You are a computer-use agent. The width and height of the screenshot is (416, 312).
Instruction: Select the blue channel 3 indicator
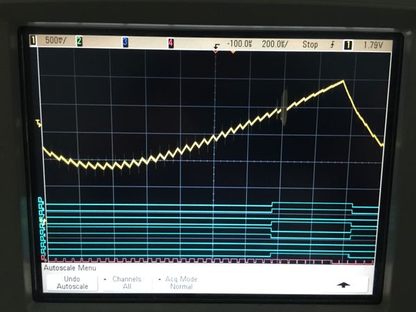point(125,42)
